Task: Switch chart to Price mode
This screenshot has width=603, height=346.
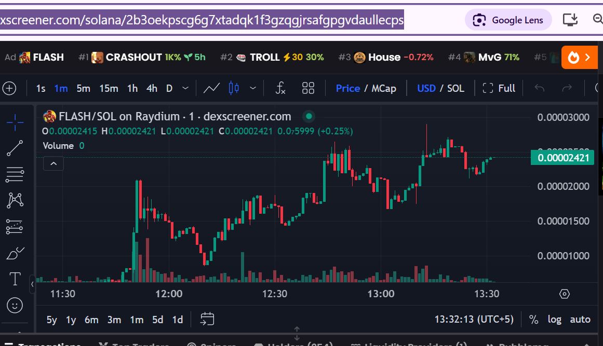Action: click(347, 89)
